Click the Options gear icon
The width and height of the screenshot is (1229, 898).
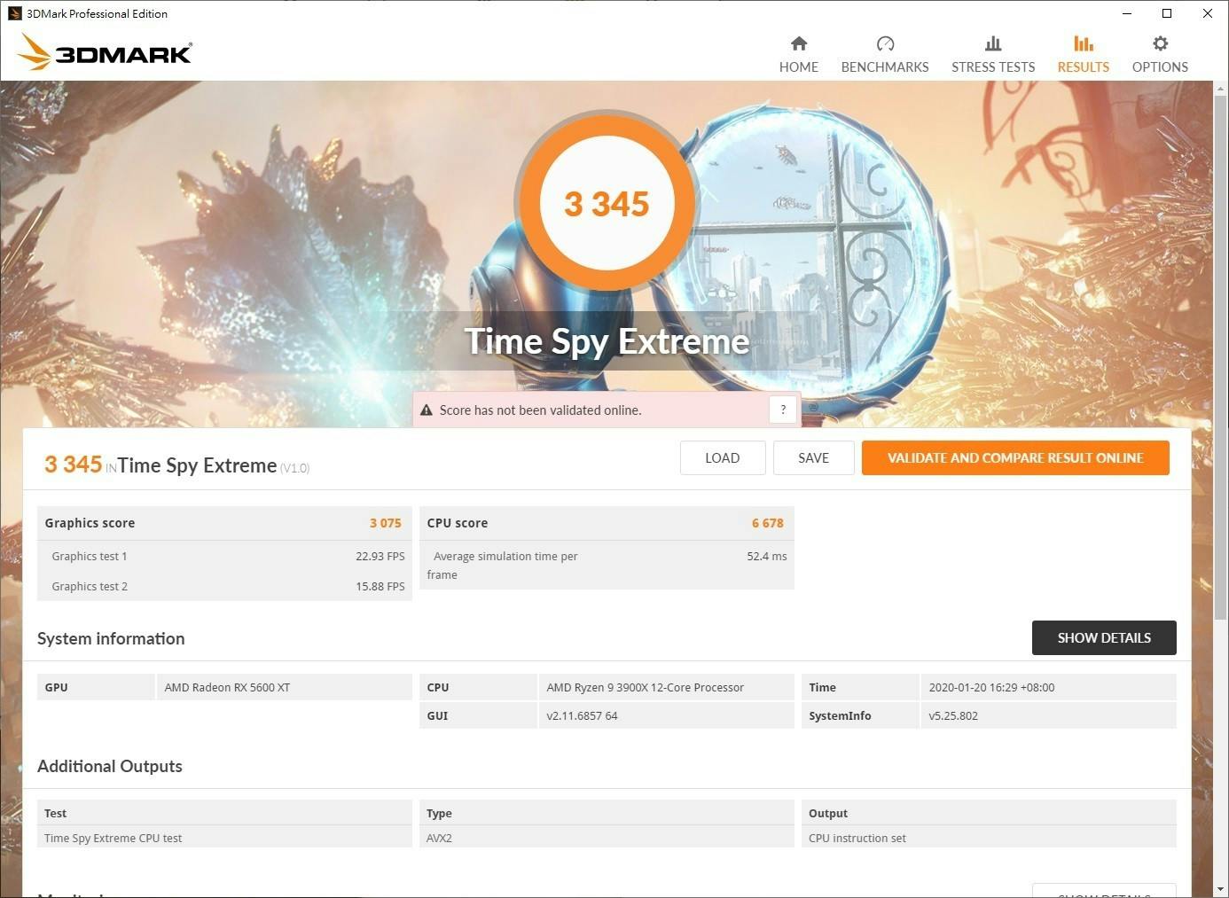pyautogui.click(x=1160, y=43)
